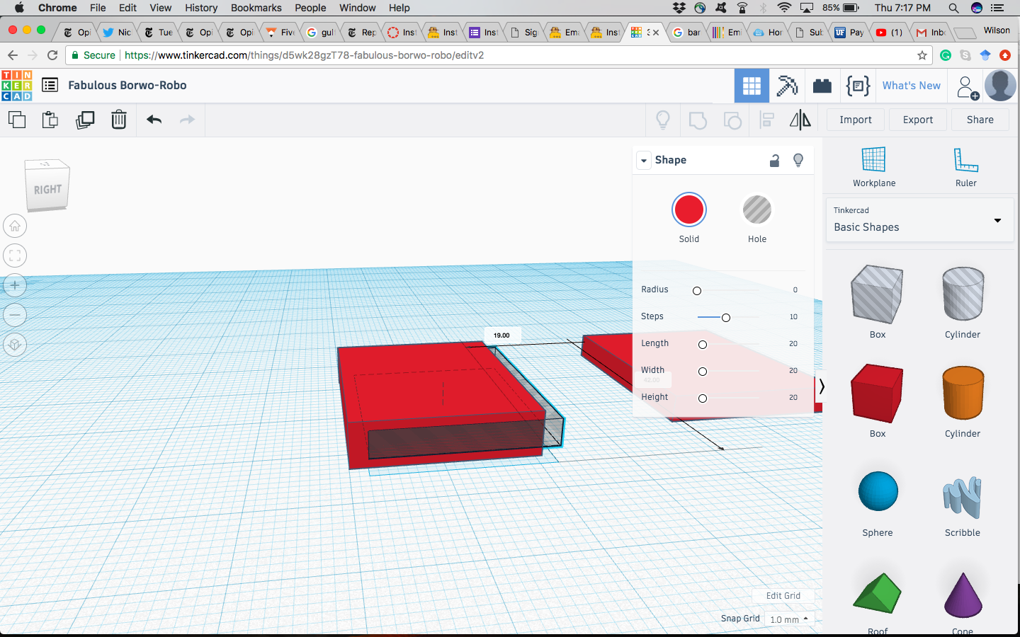Click the Copy tool icon

[x=17, y=120]
